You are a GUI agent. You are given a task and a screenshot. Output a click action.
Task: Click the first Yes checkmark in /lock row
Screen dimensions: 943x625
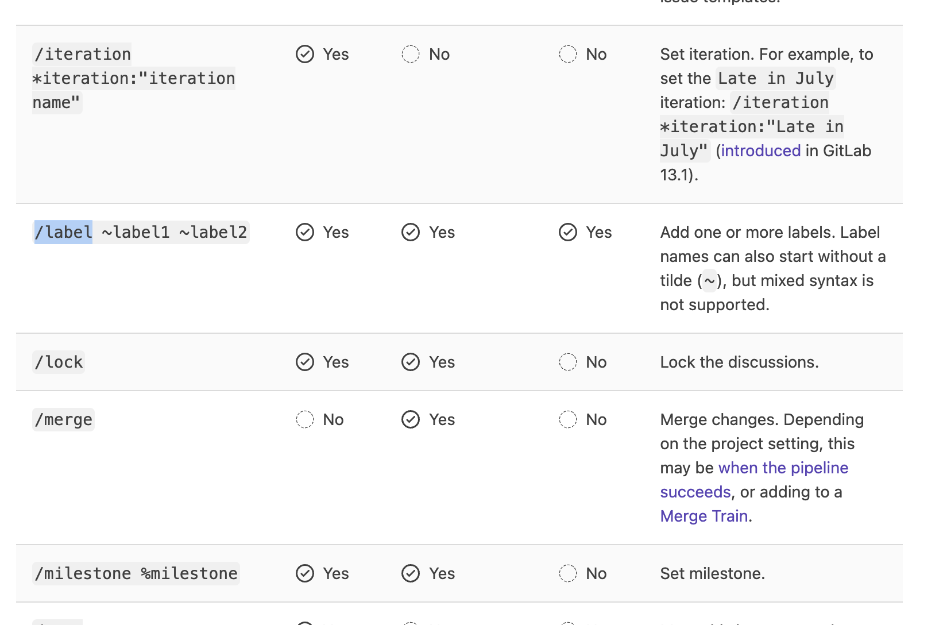tap(305, 362)
